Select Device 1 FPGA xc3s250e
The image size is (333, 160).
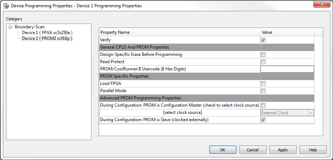pyautogui.click(x=47, y=33)
